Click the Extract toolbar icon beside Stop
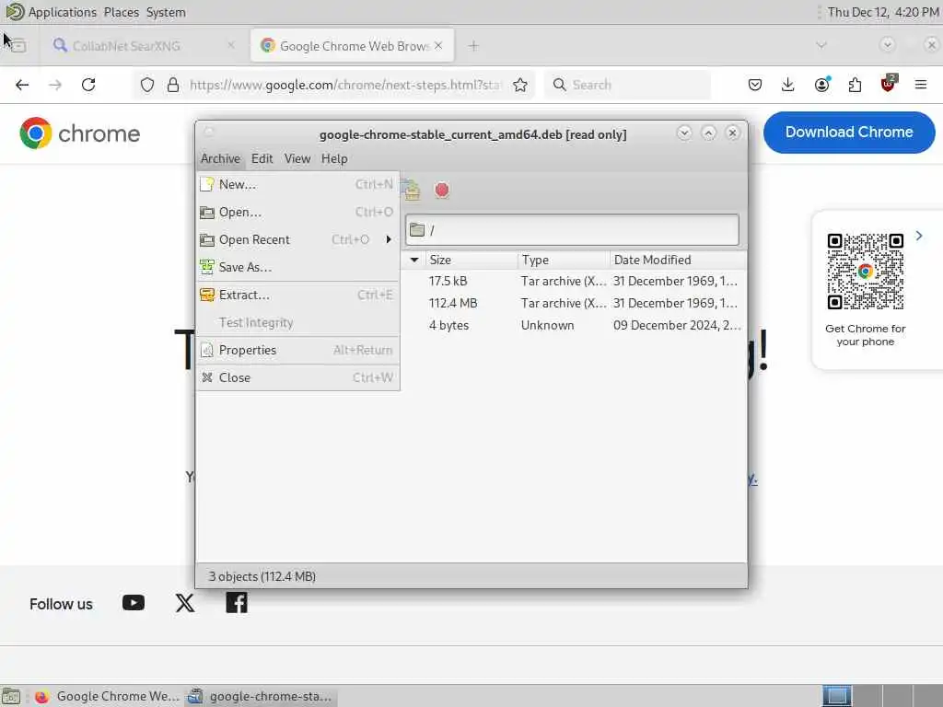 [412, 190]
